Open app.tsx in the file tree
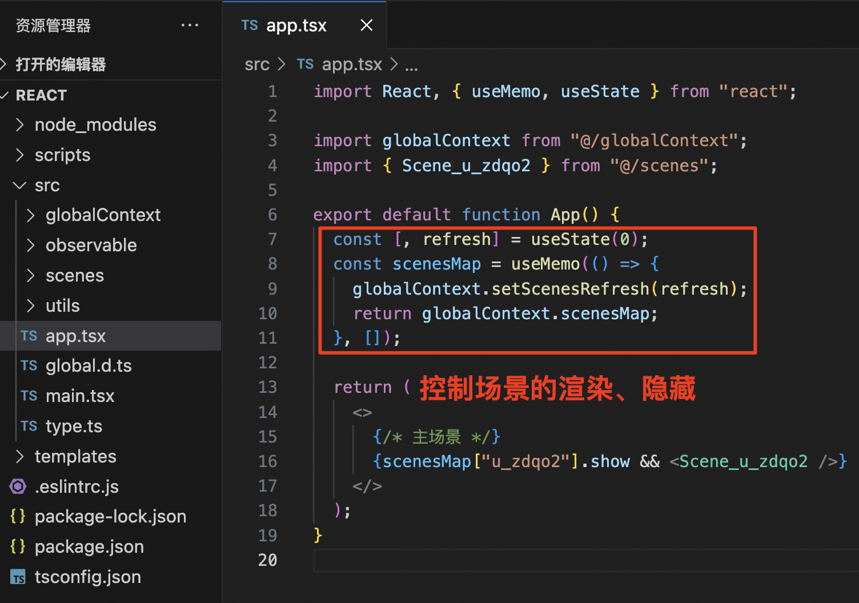Viewport: 859px width, 603px height. point(110,336)
